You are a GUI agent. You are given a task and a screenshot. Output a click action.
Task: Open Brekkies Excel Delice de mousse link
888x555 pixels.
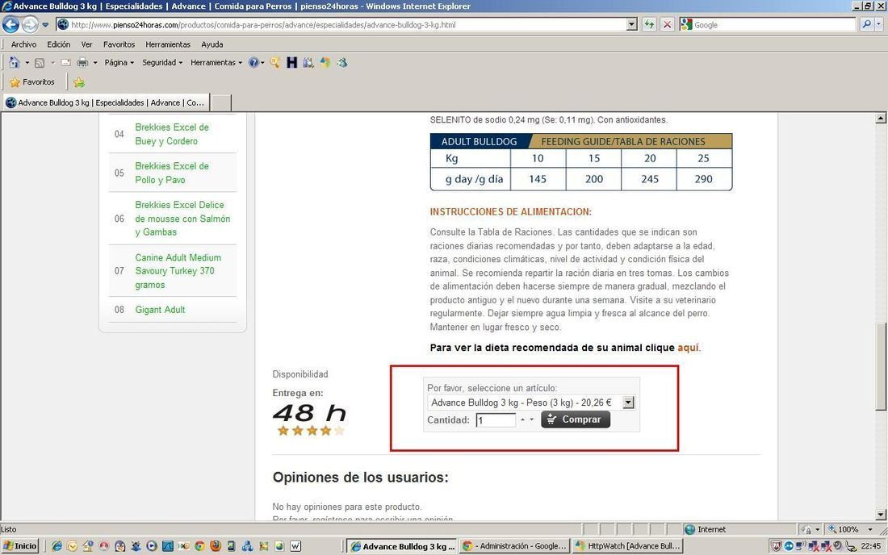pyautogui.click(x=182, y=219)
